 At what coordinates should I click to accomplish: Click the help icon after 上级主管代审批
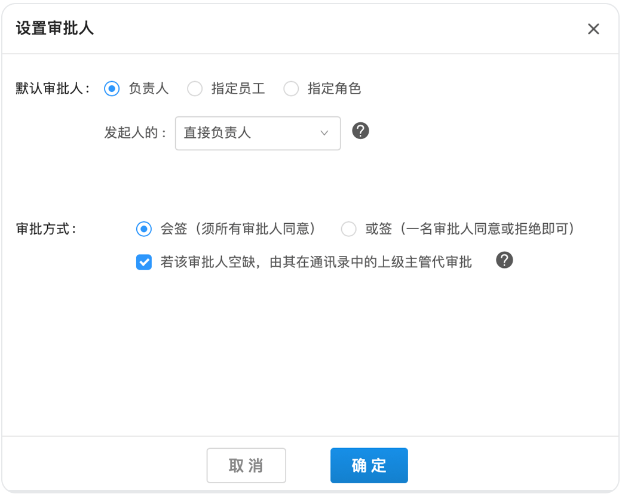pyautogui.click(x=504, y=260)
